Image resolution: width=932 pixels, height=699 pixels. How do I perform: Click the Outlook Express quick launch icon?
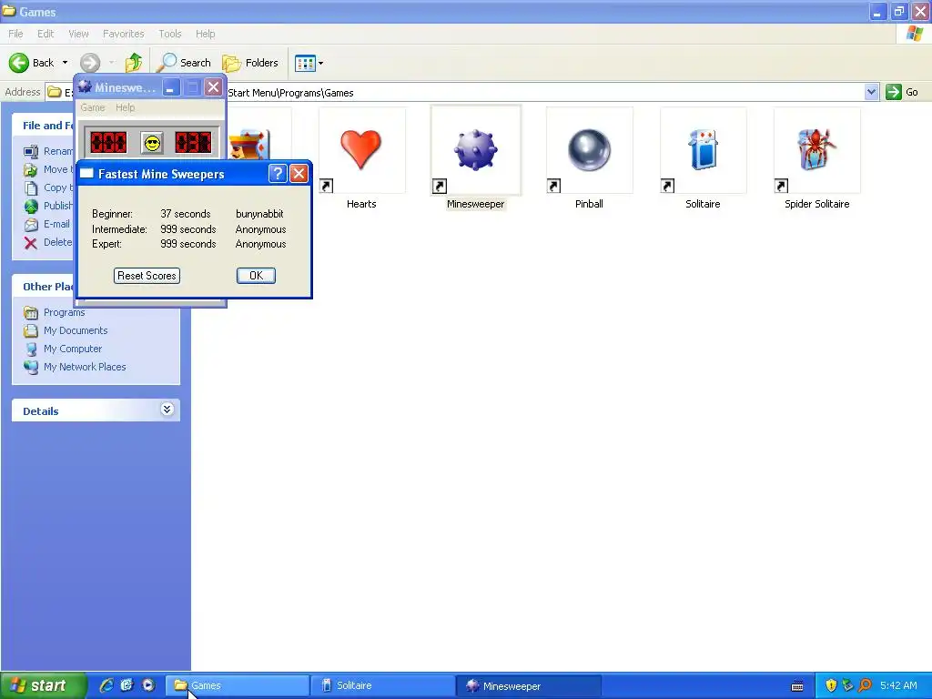(x=127, y=685)
